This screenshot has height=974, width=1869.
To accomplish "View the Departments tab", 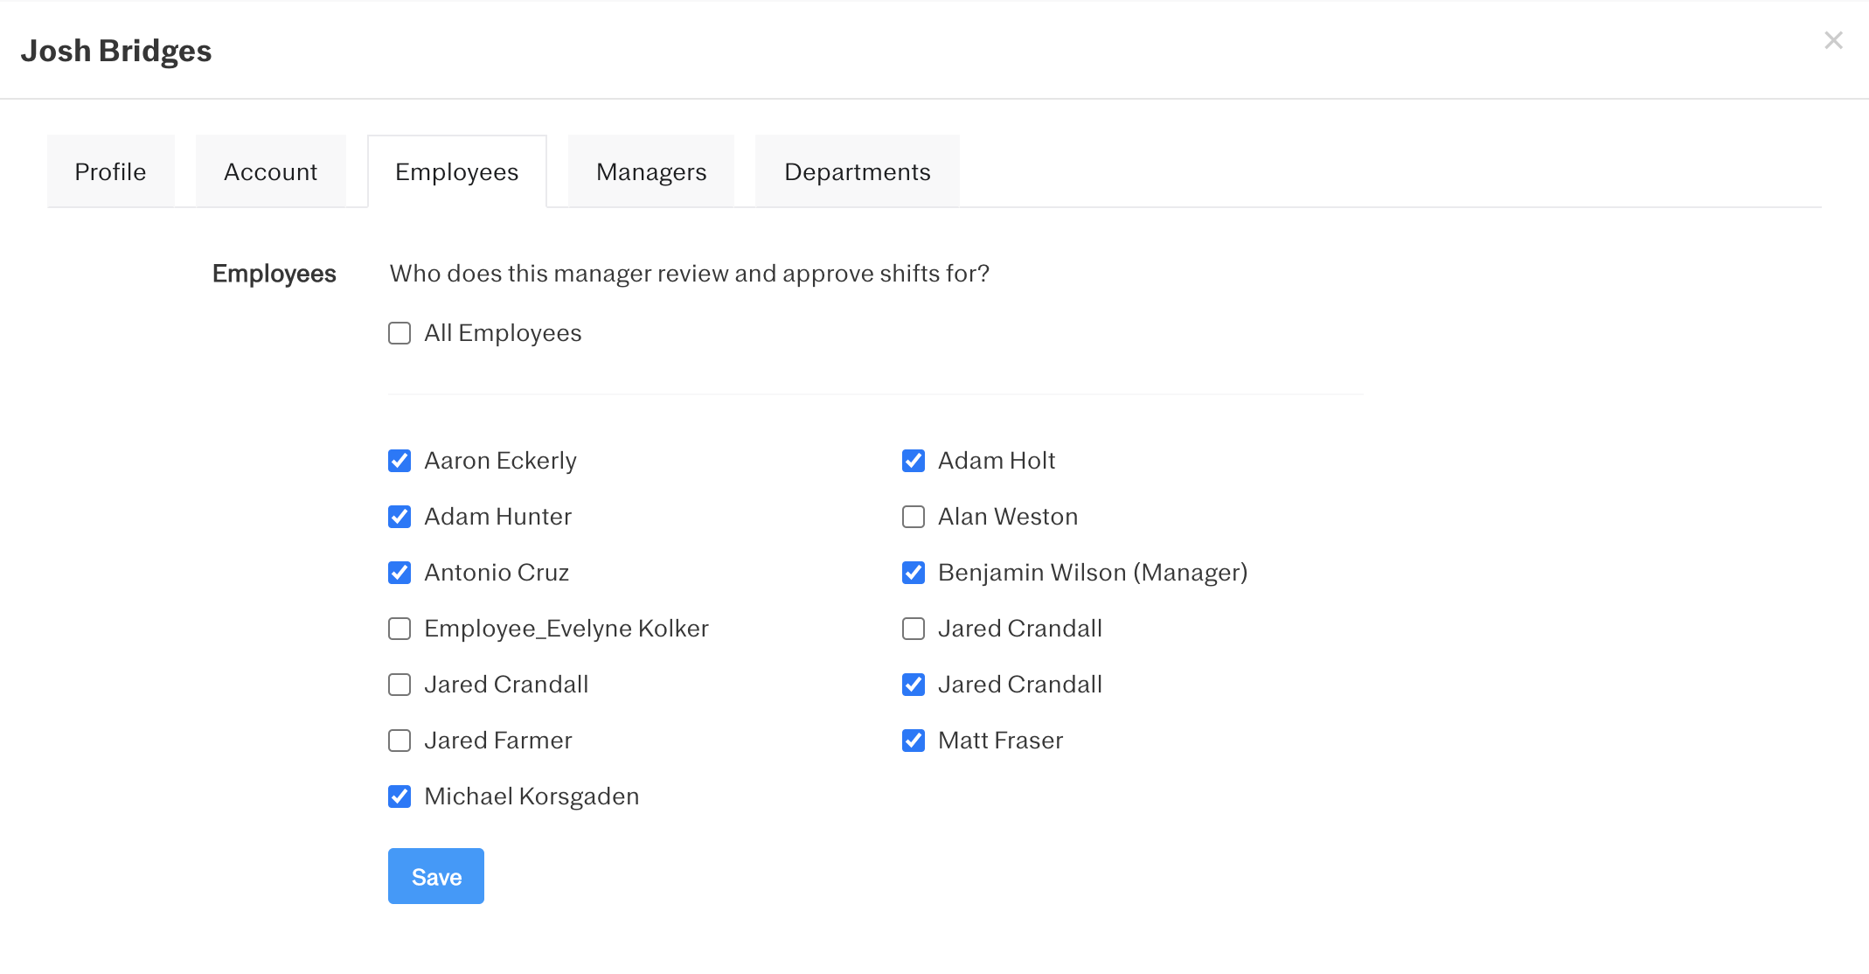I will tap(857, 171).
